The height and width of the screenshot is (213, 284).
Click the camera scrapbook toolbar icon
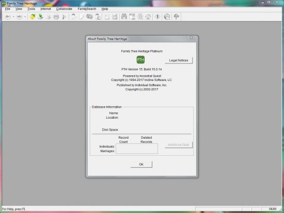click(x=89, y=17)
